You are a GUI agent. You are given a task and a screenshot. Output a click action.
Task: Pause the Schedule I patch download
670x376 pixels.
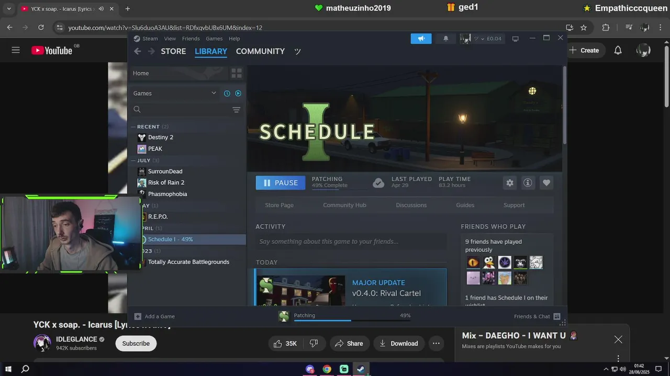pyautogui.click(x=281, y=183)
